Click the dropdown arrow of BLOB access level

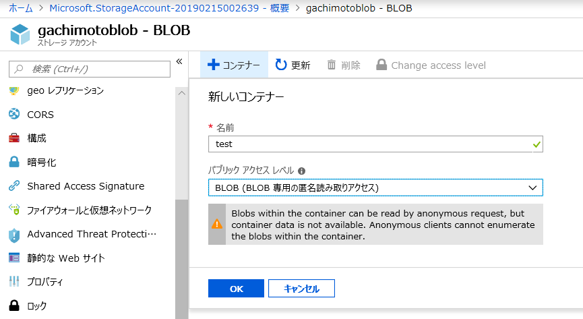tap(532, 187)
